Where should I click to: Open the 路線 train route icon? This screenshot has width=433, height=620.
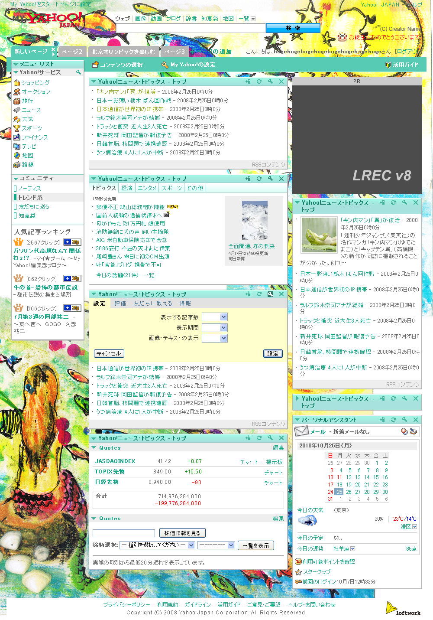coord(17,164)
